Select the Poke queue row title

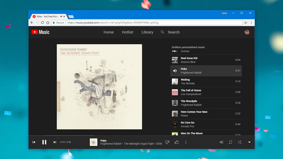pyautogui.click(x=184, y=69)
